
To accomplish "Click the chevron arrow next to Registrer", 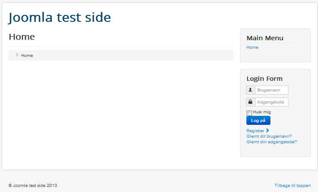I will click(x=267, y=130).
